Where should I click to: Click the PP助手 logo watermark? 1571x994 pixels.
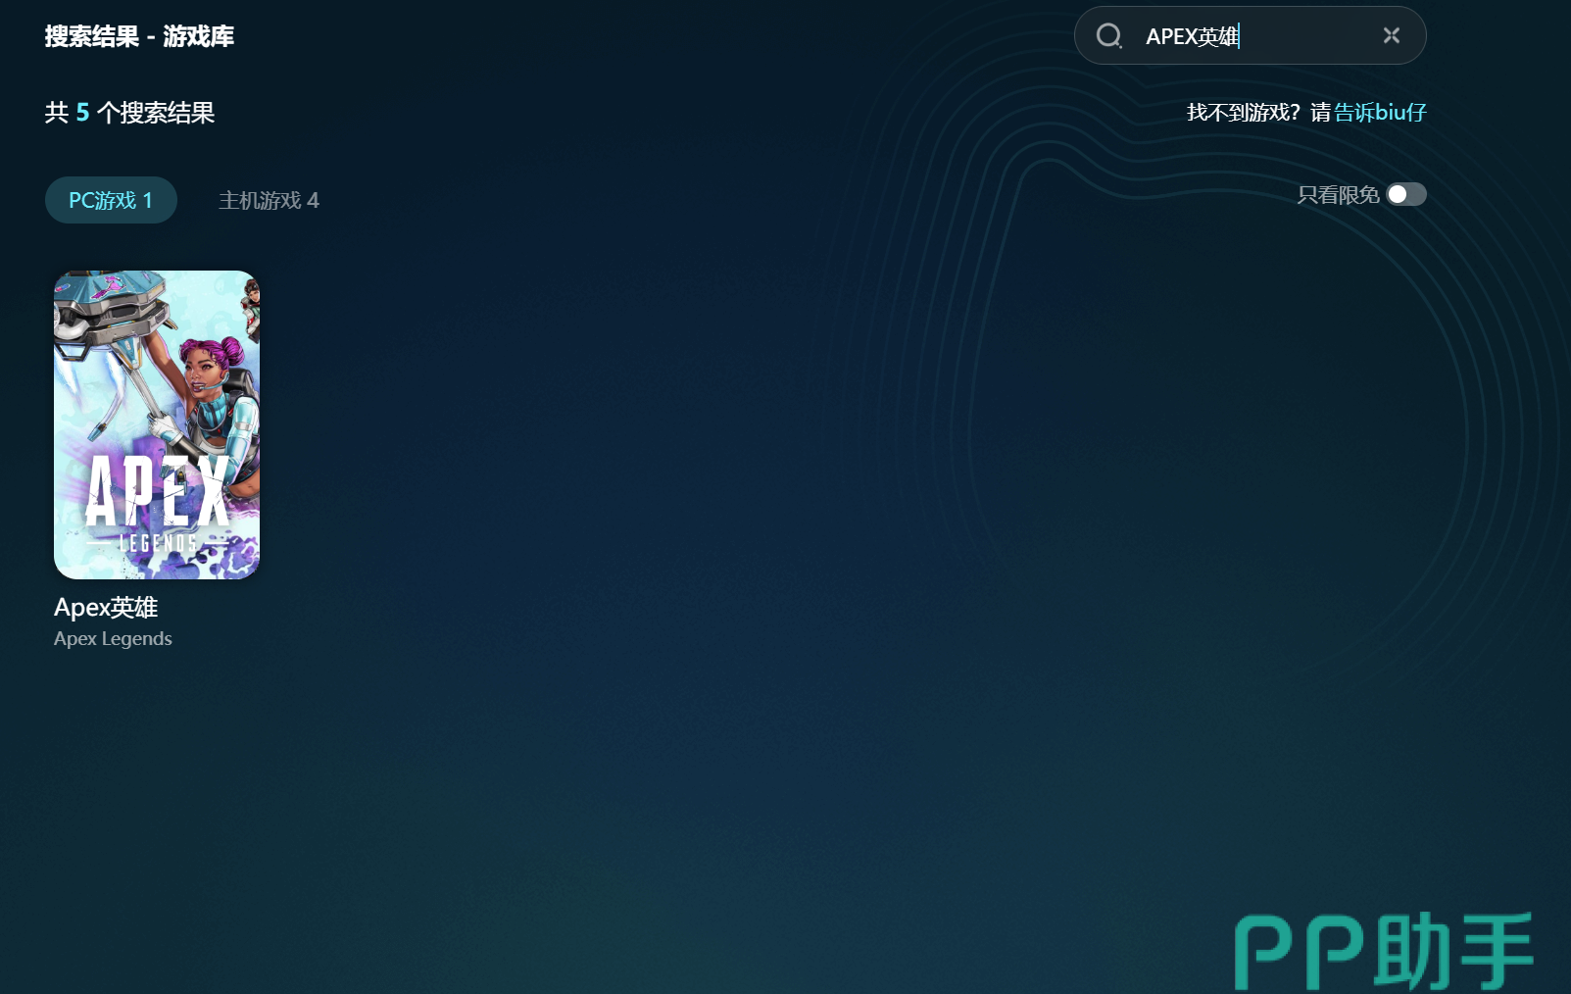point(1383,951)
